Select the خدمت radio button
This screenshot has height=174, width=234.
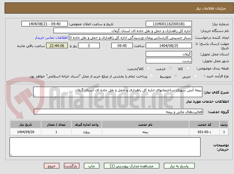click(x=170, y=68)
